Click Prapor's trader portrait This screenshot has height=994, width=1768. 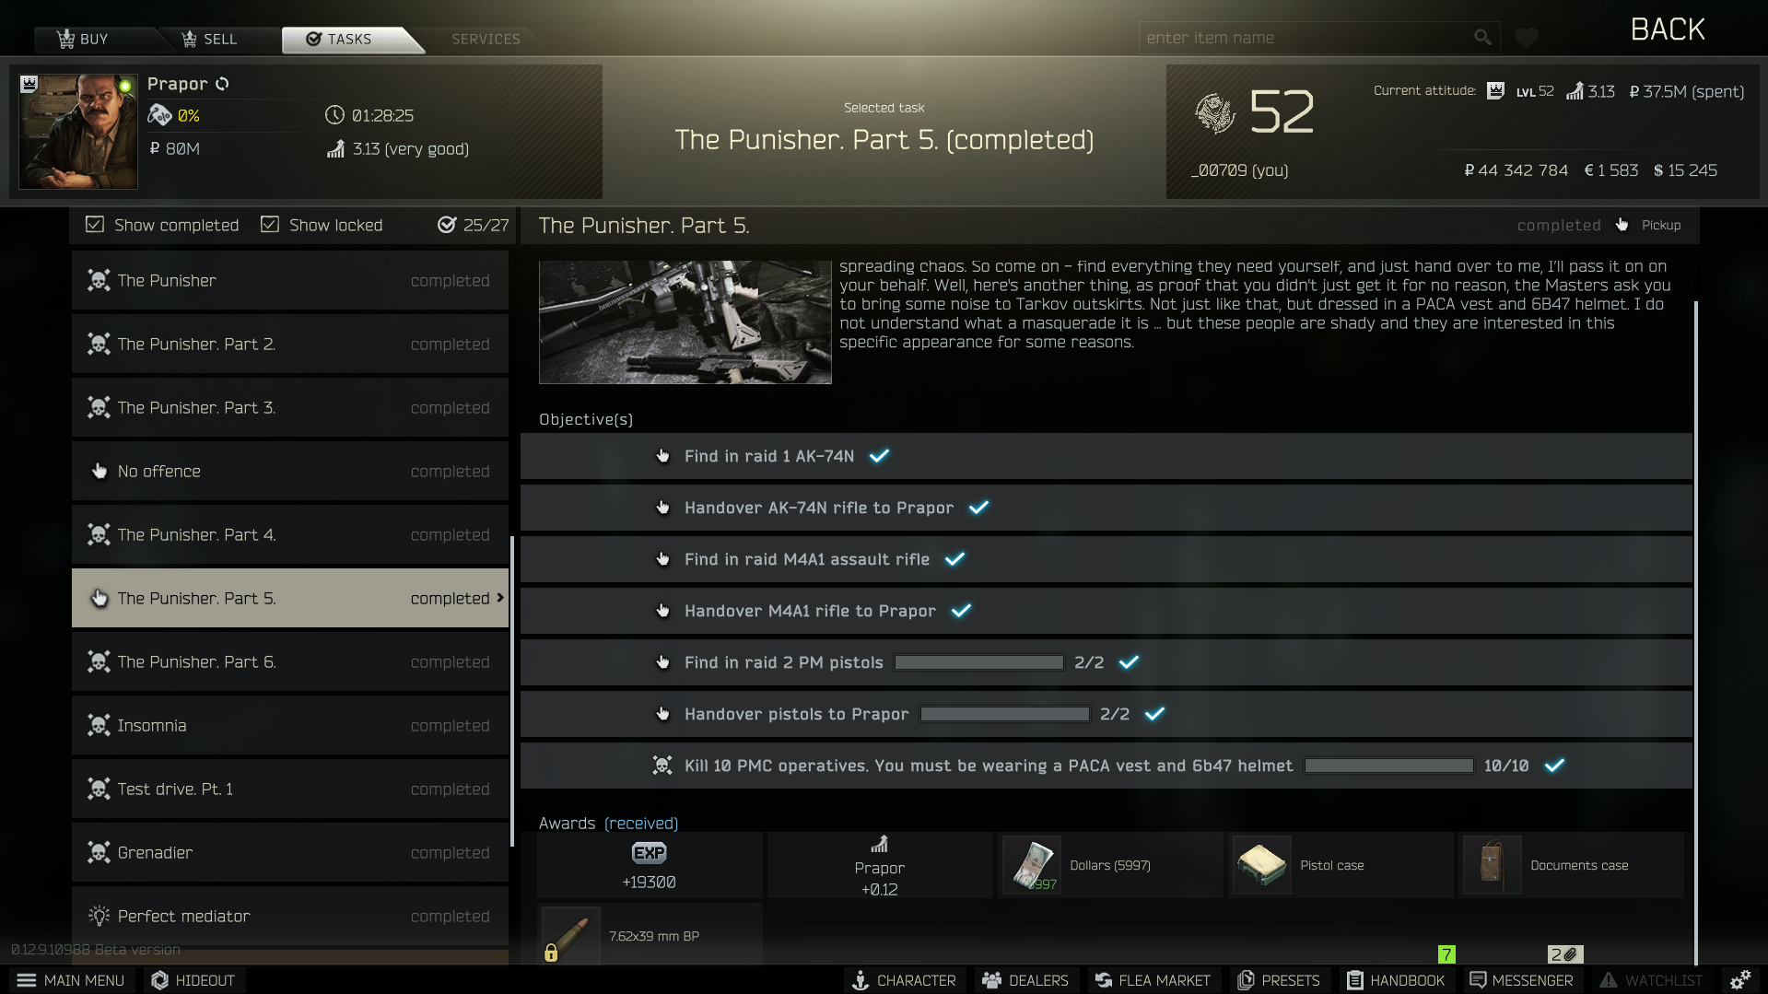point(78,132)
